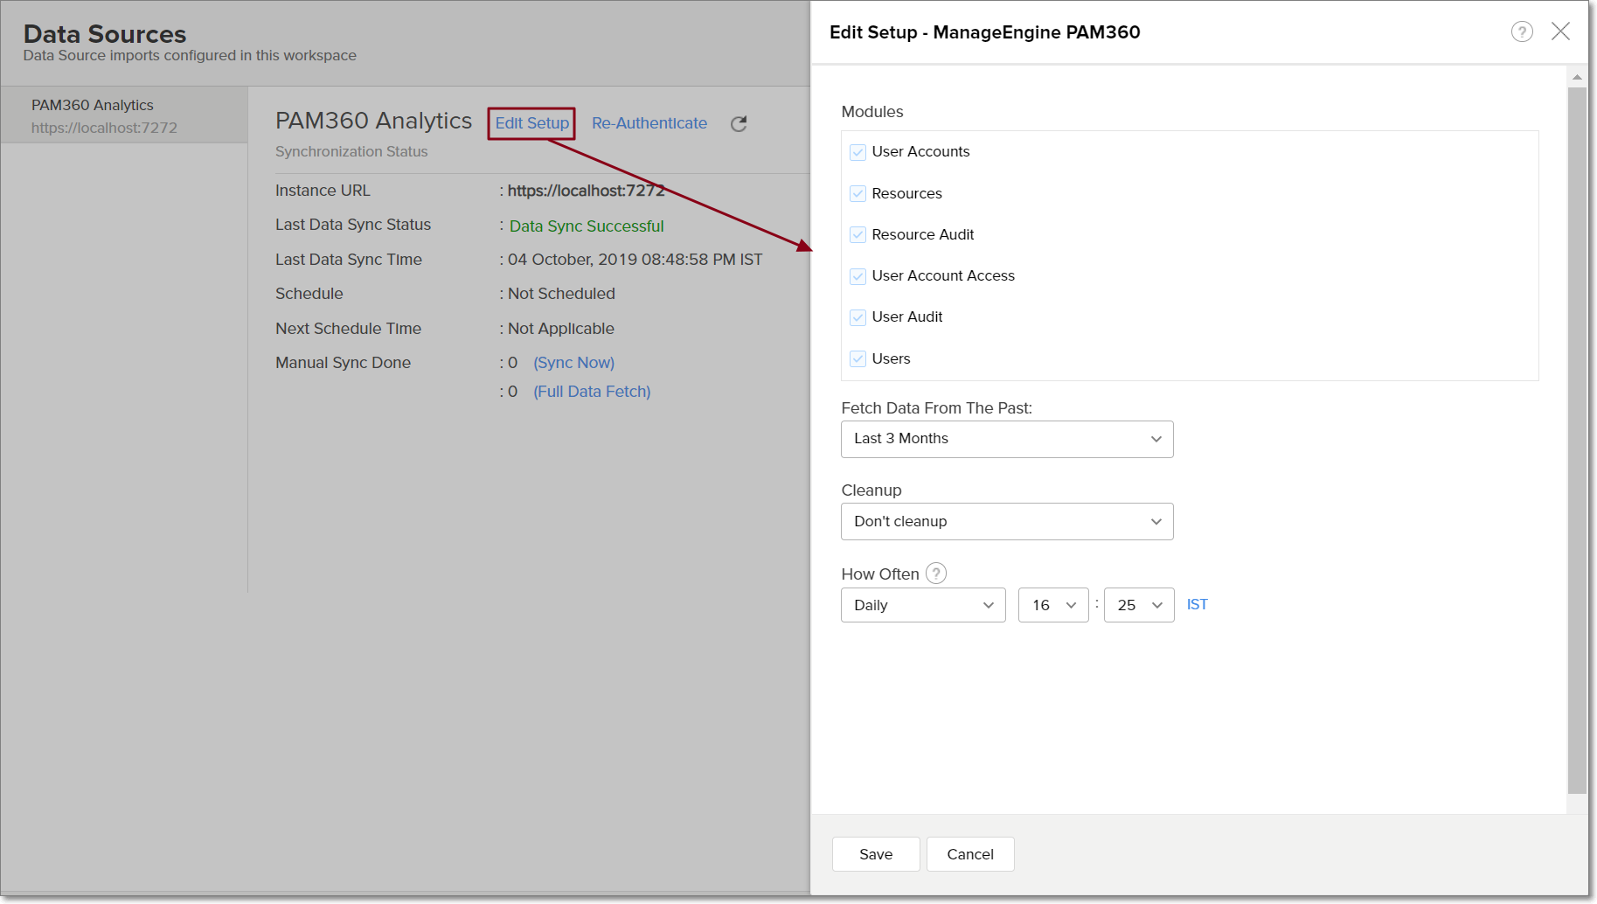Expand the Cleanup dropdown

(1006, 522)
